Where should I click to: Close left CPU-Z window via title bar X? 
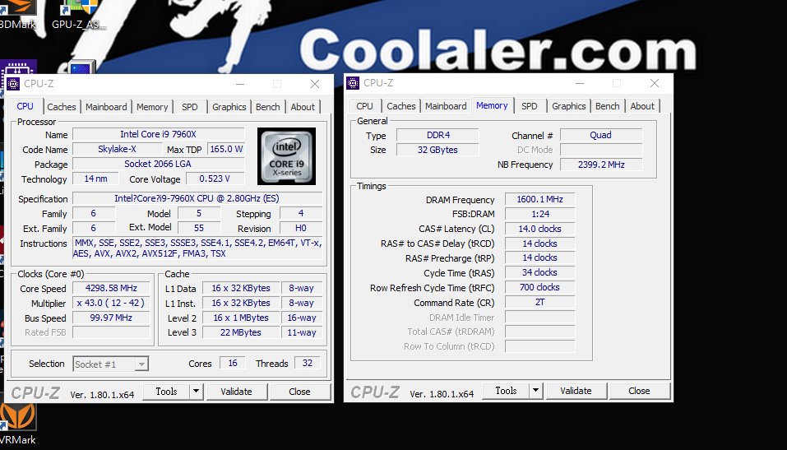(315, 84)
